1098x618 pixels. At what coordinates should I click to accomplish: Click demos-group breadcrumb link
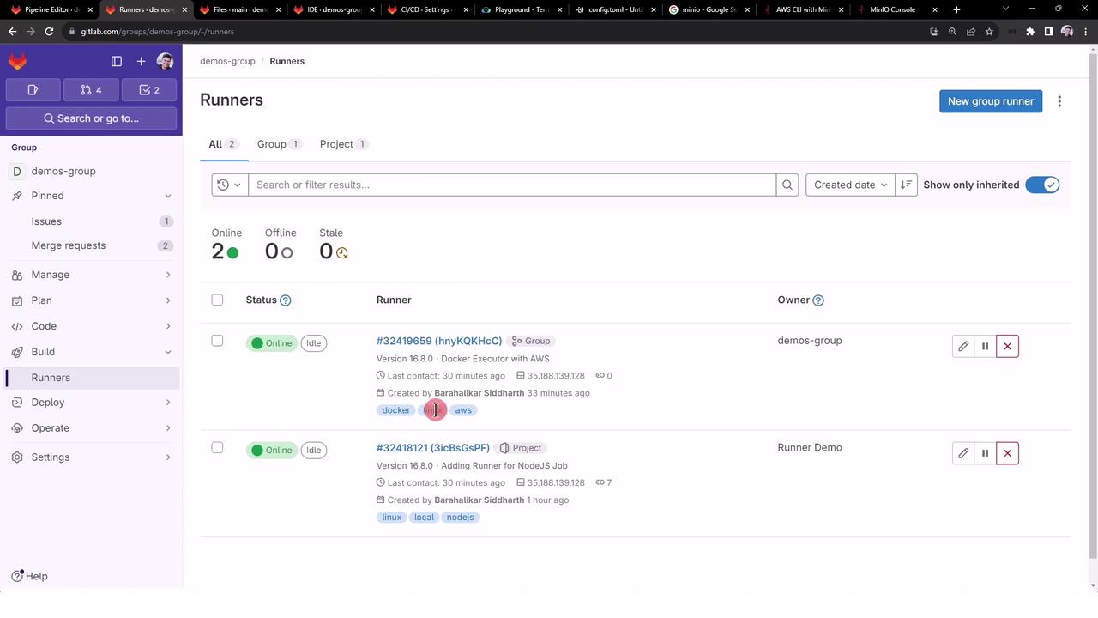click(227, 61)
